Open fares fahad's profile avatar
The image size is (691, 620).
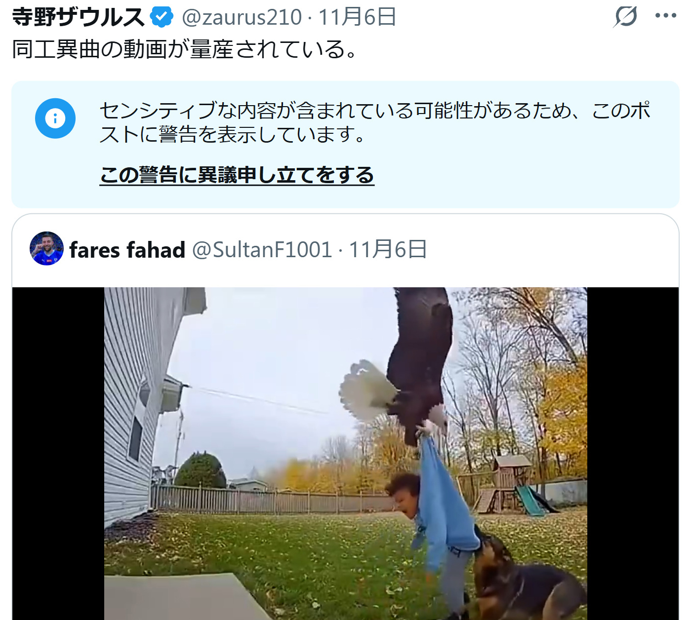(46, 249)
